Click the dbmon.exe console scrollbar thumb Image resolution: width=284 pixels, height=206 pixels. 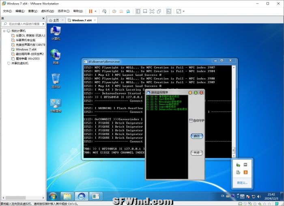[x=234, y=150]
